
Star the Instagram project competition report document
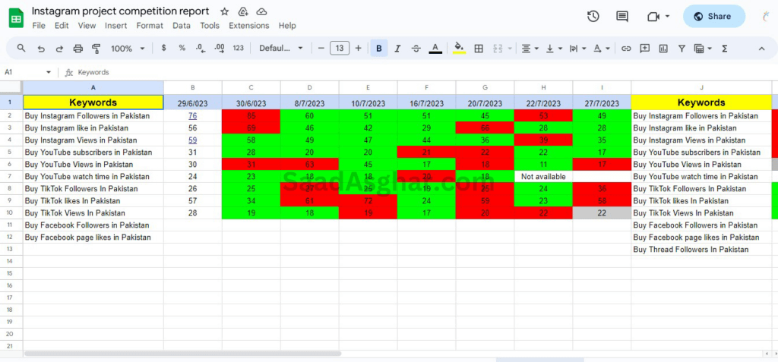tap(225, 11)
